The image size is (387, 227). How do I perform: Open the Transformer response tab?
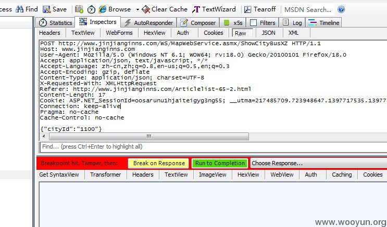click(x=105, y=175)
